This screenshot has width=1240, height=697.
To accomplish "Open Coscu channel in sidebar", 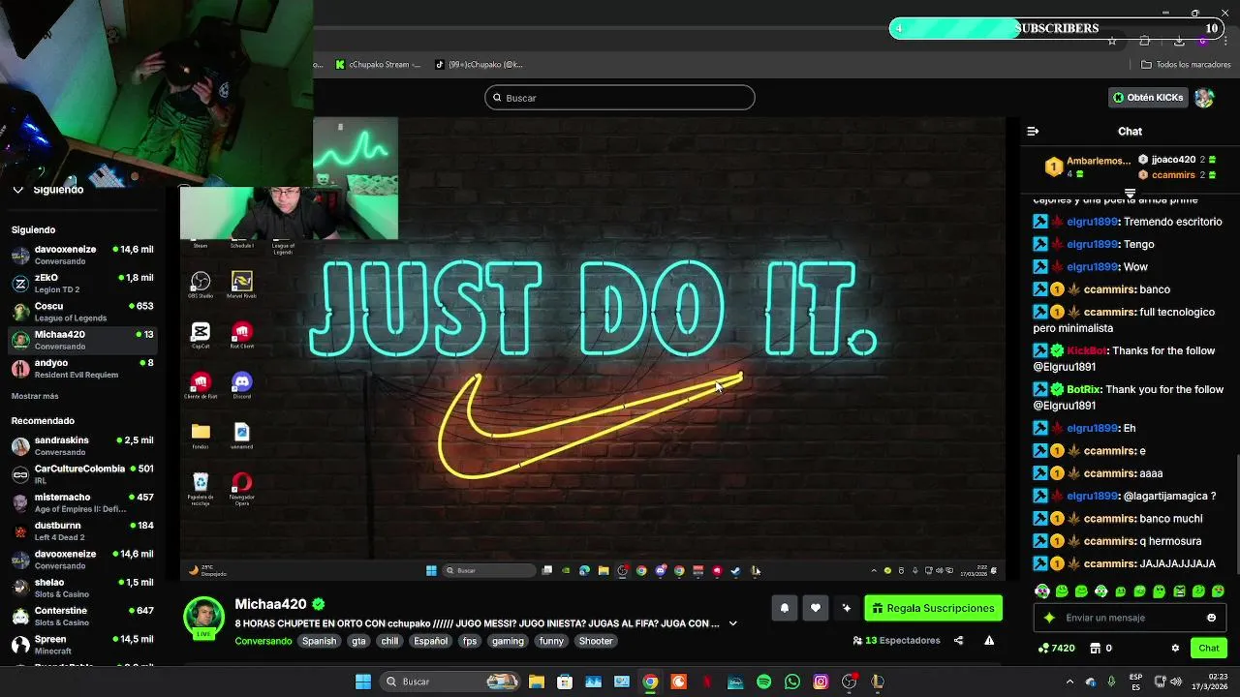I will click(82, 312).
